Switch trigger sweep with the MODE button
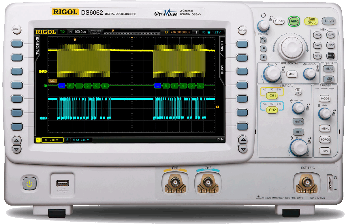This screenshot has height=224, width=346. click(325, 99)
